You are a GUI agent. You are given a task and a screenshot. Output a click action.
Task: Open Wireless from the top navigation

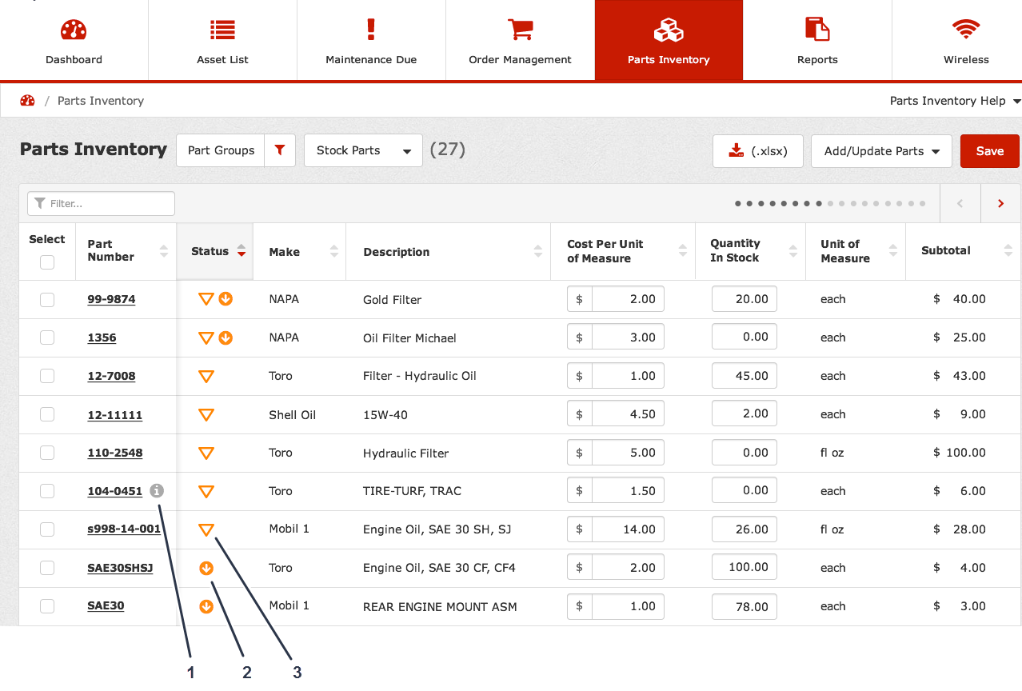[965, 40]
